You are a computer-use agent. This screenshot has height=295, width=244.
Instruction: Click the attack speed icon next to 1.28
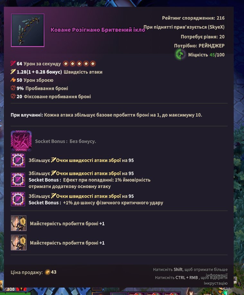pos(13,72)
